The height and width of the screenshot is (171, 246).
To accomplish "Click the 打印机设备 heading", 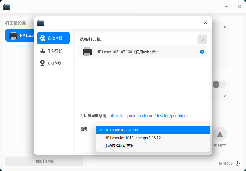I will (16, 23).
